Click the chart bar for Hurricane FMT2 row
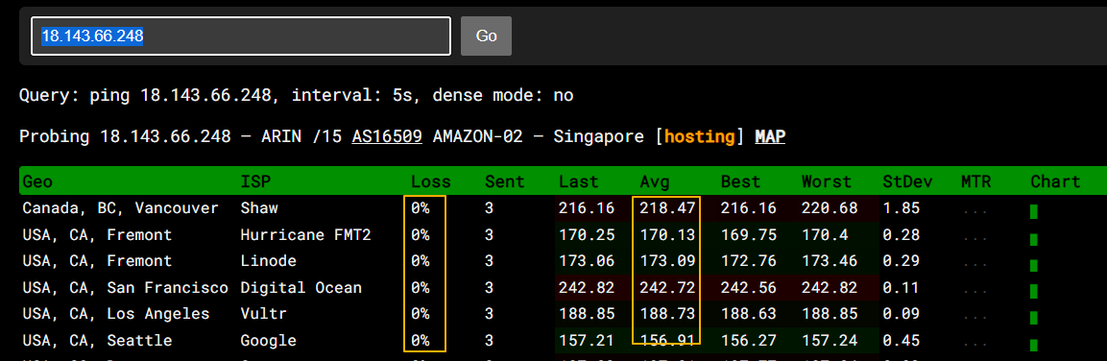Viewport: 1107px width, 361px height. pyautogui.click(x=1034, y=239)
